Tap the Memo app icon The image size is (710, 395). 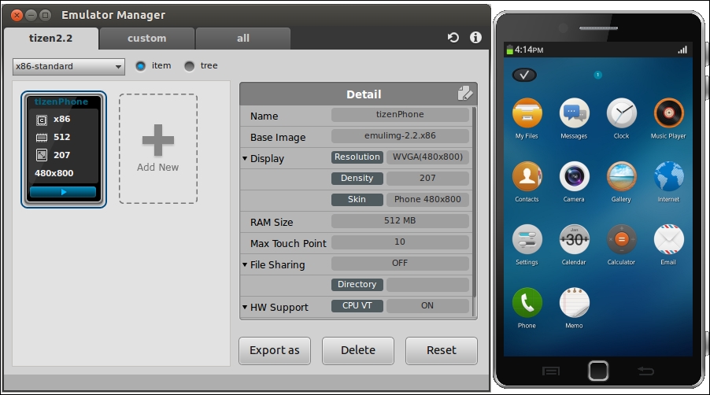click(x=574, y=302)
